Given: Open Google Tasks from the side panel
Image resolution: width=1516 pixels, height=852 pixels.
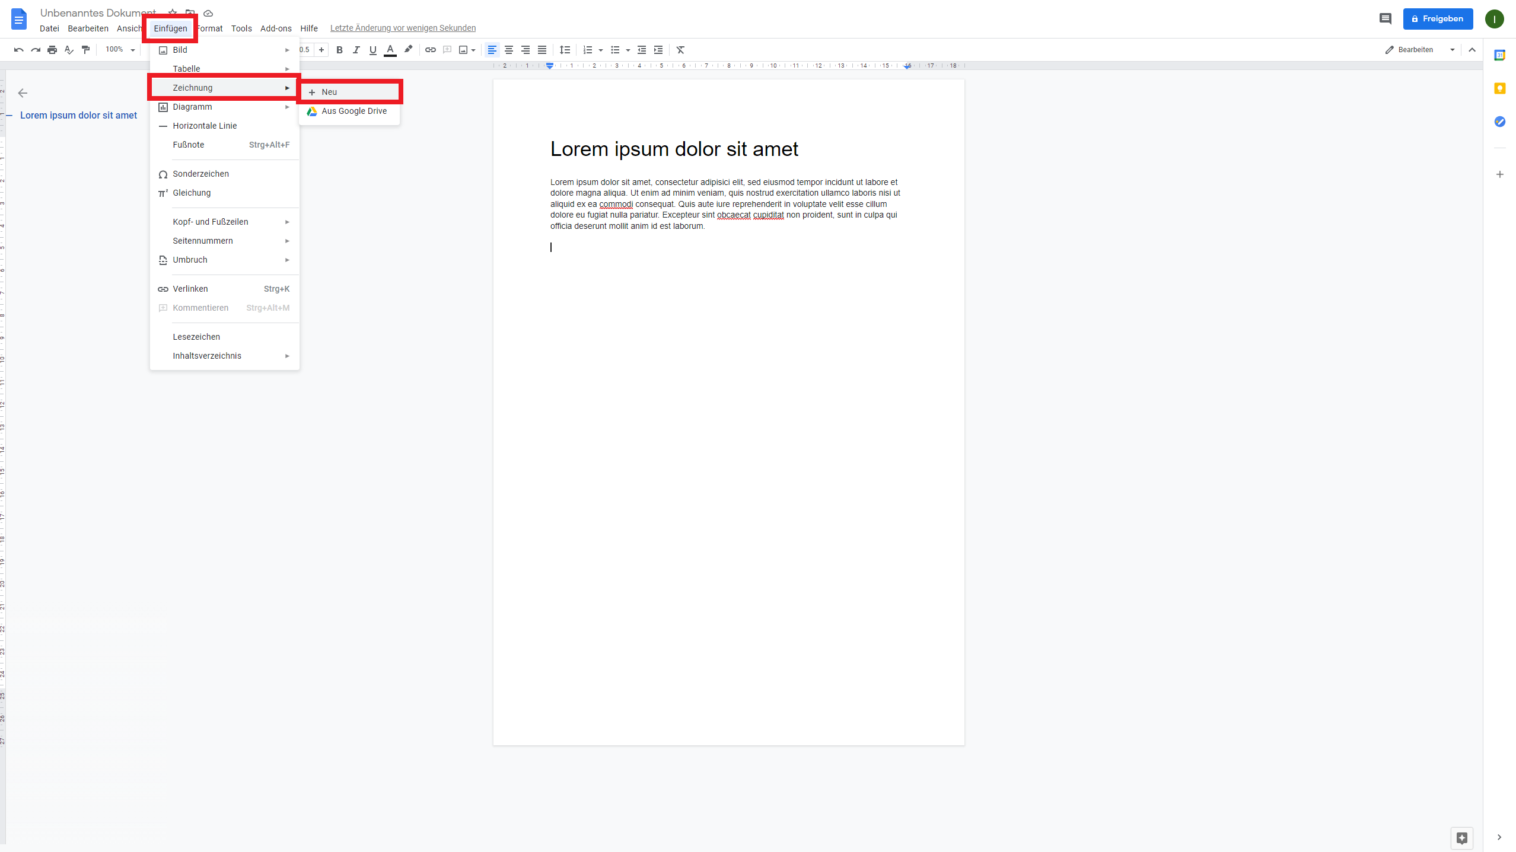Looking at the screenshot, I should click(1500, 122).
